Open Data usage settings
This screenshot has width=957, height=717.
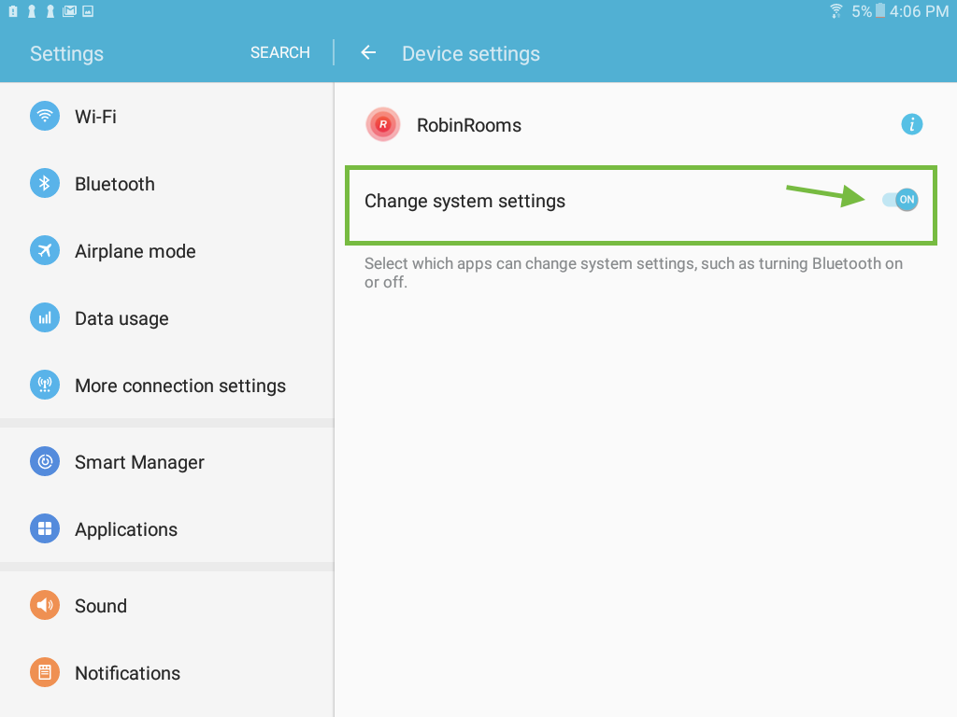click(166, 317)
